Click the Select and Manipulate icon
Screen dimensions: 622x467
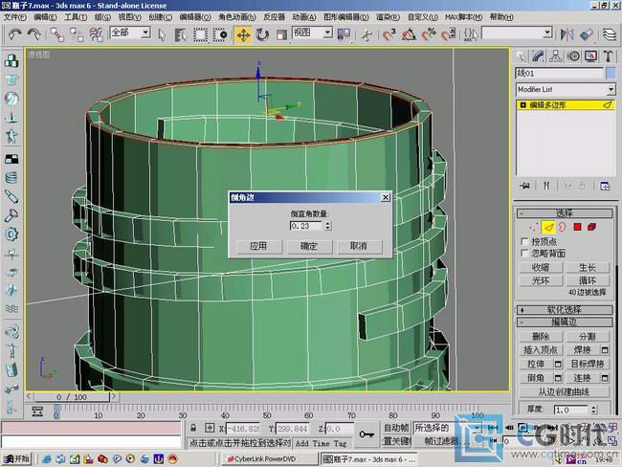click(367, 34)
